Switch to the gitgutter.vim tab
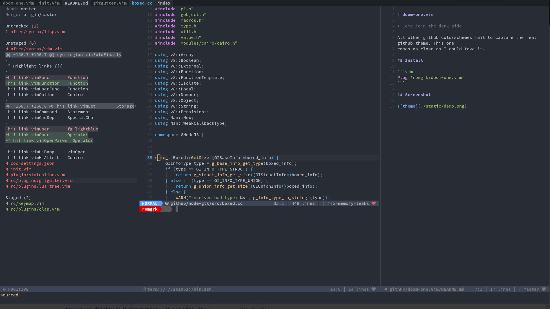 click(110, 3)
